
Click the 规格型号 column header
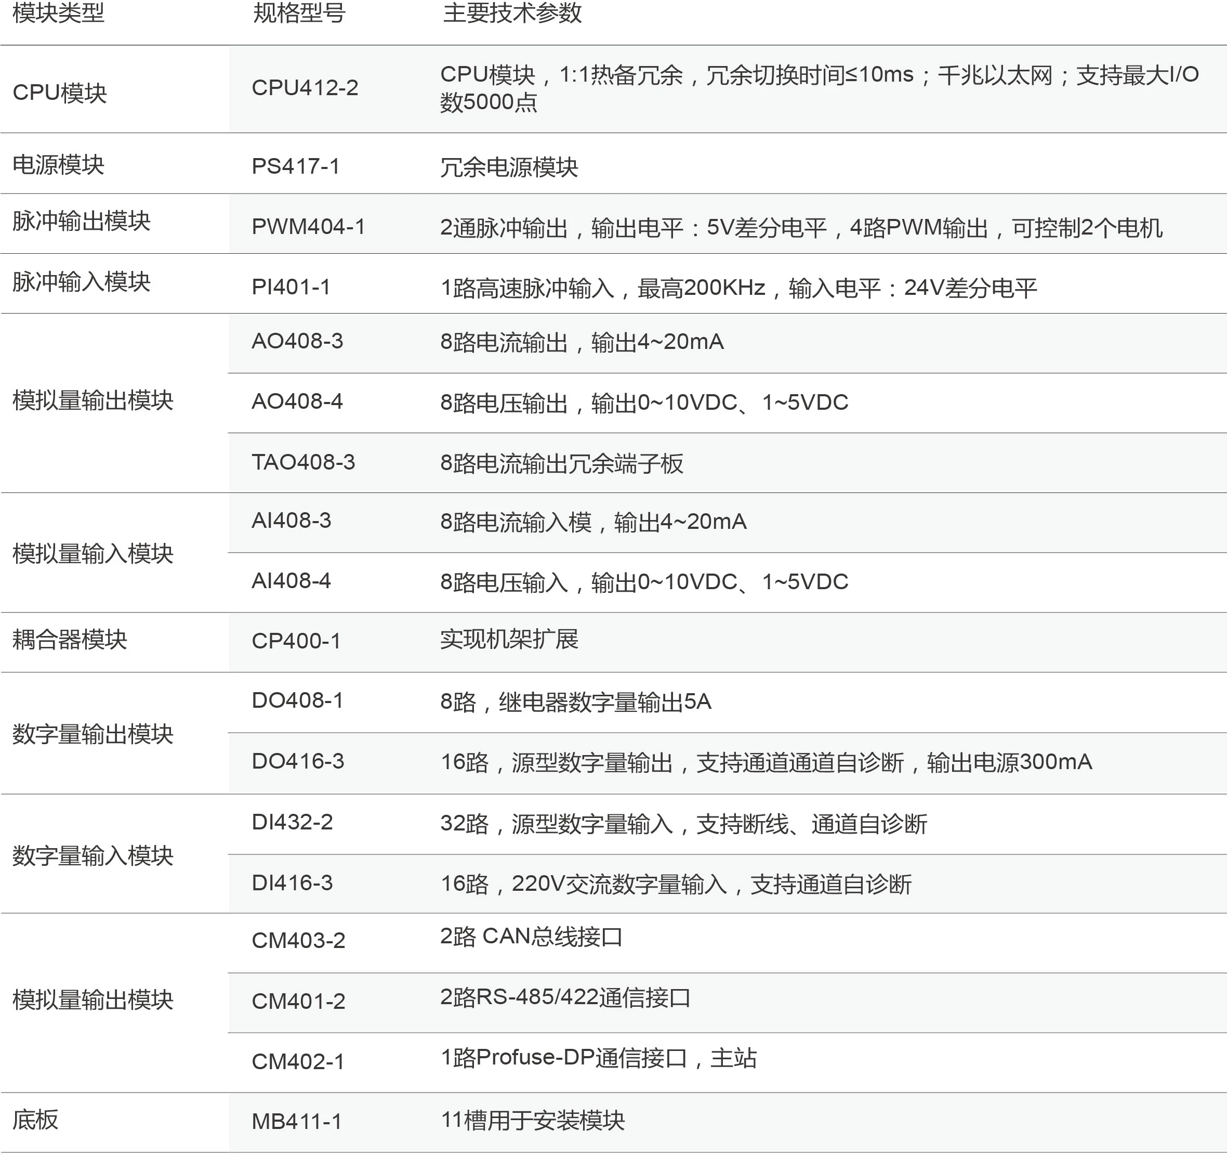point(299,13)
